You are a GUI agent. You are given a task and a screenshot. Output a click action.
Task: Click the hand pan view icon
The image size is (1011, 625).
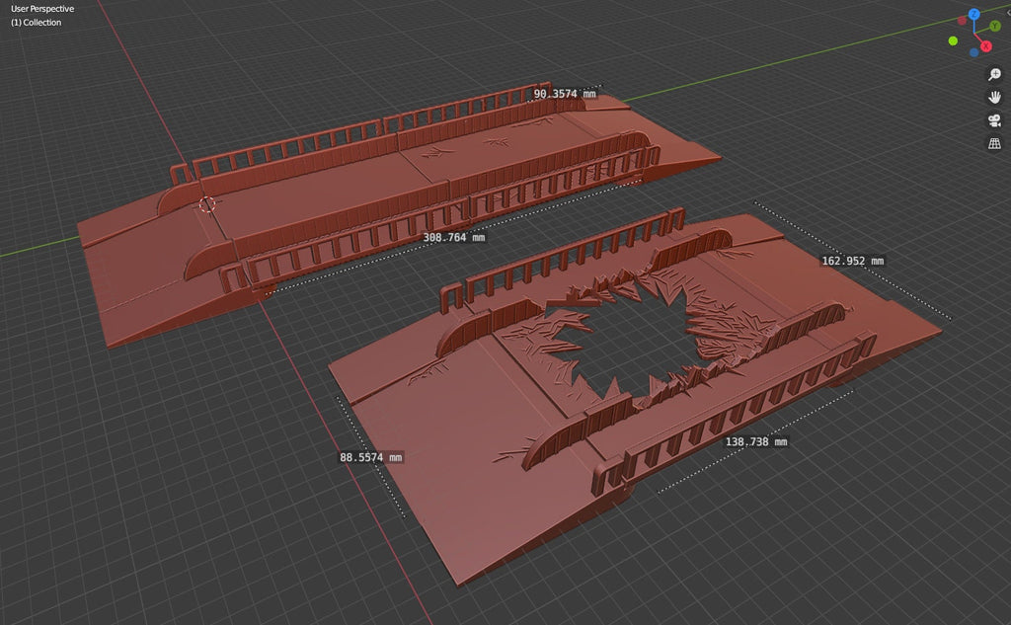pos(994,97)
